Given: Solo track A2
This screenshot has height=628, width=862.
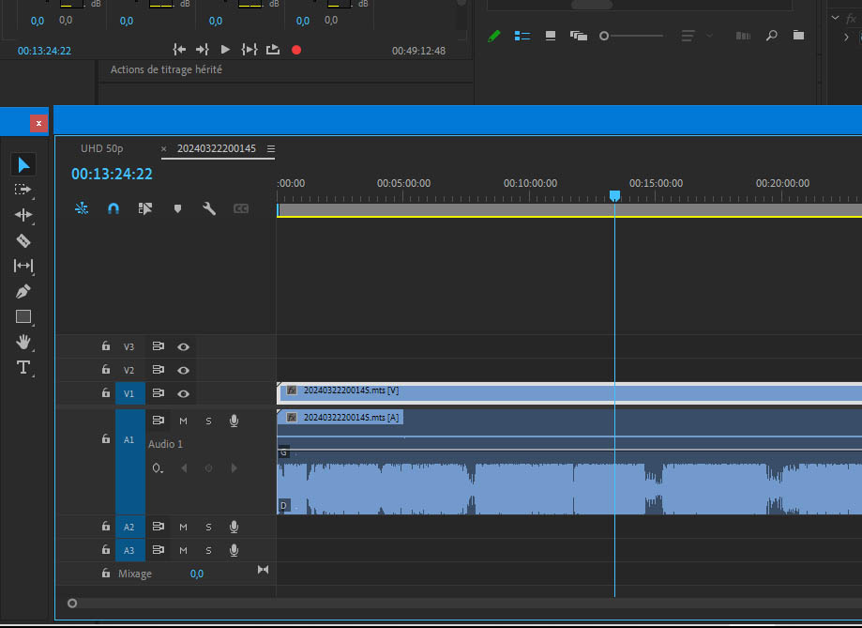Looking at the screenshot, I should (x=208, y=527).
